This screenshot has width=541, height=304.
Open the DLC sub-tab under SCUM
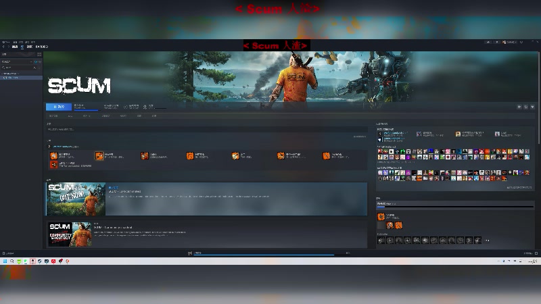[70, 116]
